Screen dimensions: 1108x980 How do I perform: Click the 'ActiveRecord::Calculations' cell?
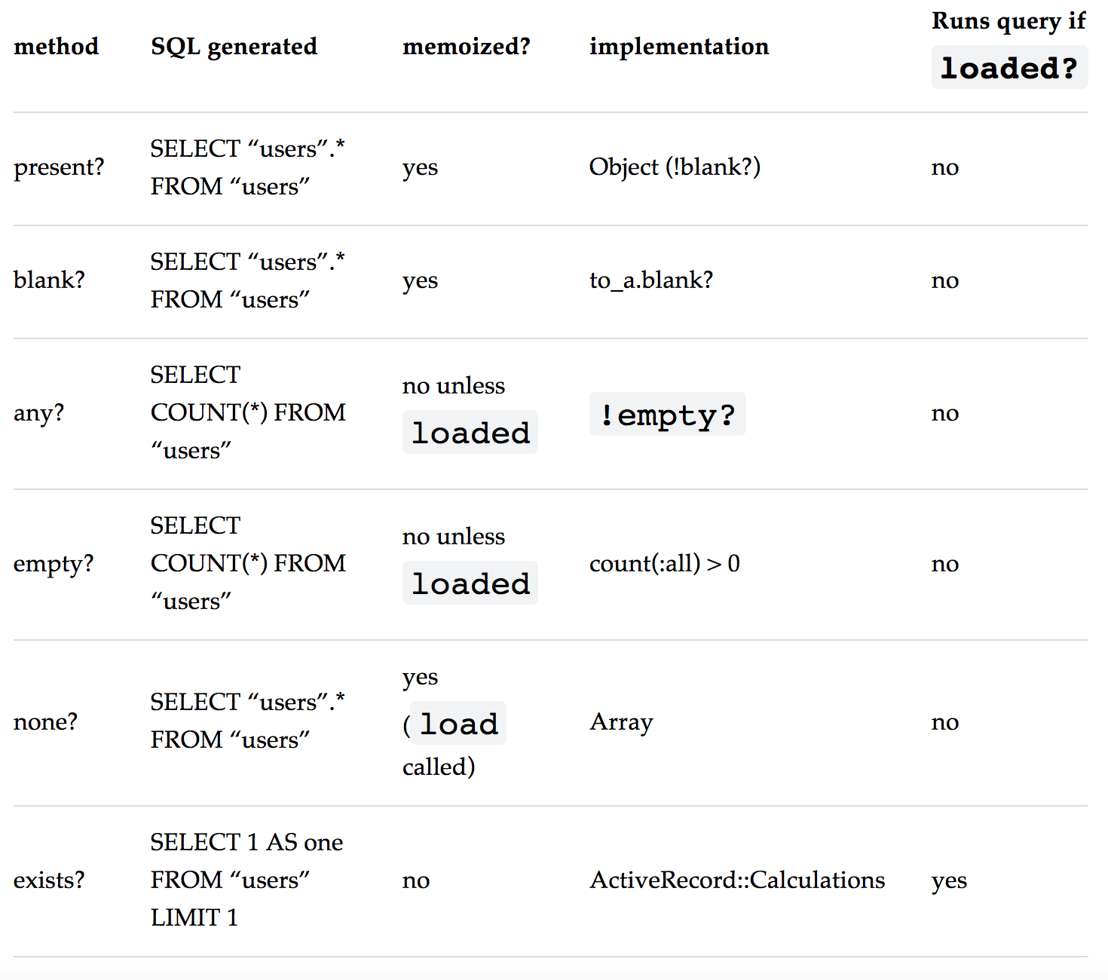coord(737,880)
